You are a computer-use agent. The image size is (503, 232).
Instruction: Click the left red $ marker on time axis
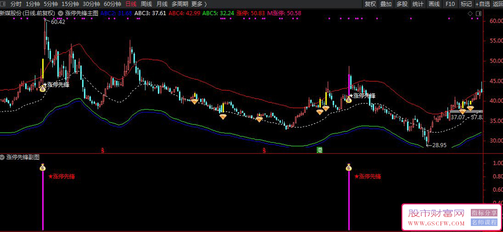click(103, 150)
